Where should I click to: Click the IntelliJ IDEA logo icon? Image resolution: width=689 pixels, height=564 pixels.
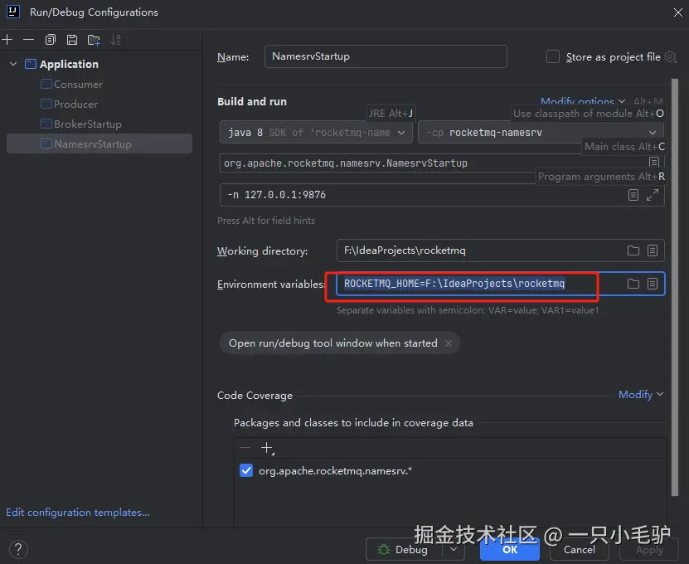[13, 12]
